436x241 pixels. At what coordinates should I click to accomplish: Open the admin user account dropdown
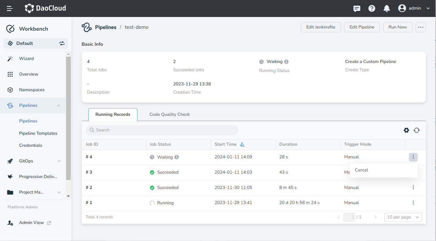[414, 8]
